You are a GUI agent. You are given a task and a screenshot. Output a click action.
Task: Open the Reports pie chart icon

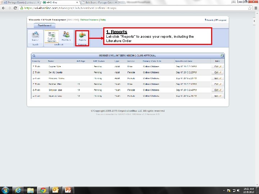pos(82,37)
